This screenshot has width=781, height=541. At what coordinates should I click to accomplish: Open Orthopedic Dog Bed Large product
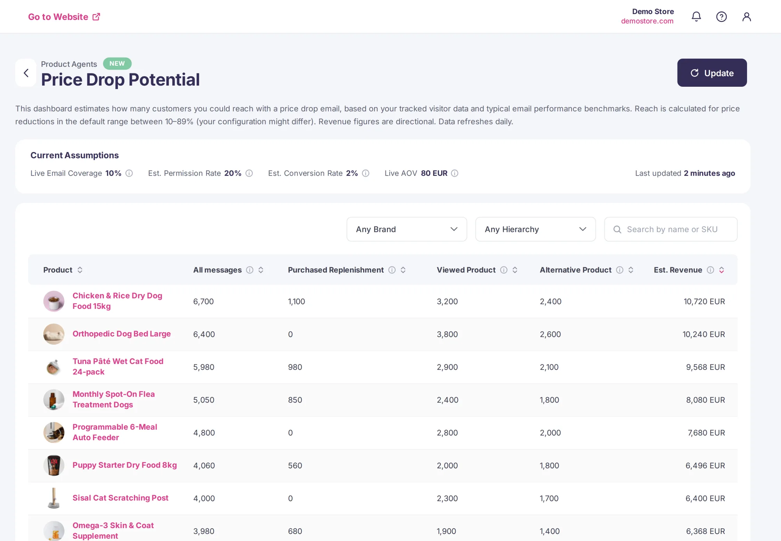(121, 334)
